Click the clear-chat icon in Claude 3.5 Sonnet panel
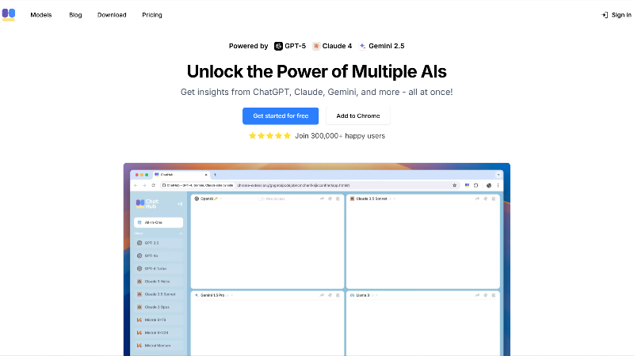Image resolution: width=634 pixels, height=356 pixels. (485, 199)
